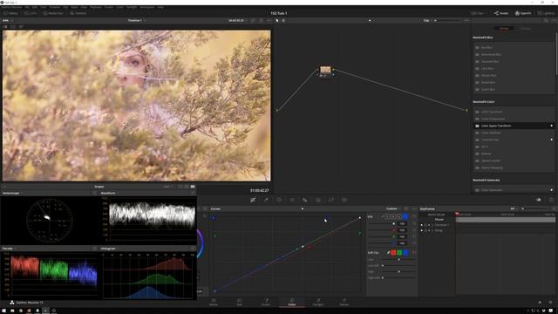The height and width of the screenshot is (314, 558).
Task: Toggle the Nodes editor panel
Action: pyautogui.click(x=501, y=13)
